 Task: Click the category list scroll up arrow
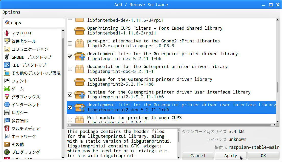[63, 30]
